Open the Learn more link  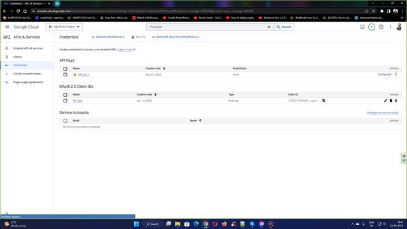[127, 50]
